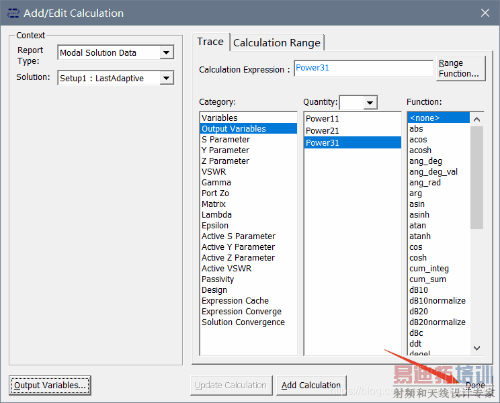
Task: Select Power31 quantity
Action: 353,142
